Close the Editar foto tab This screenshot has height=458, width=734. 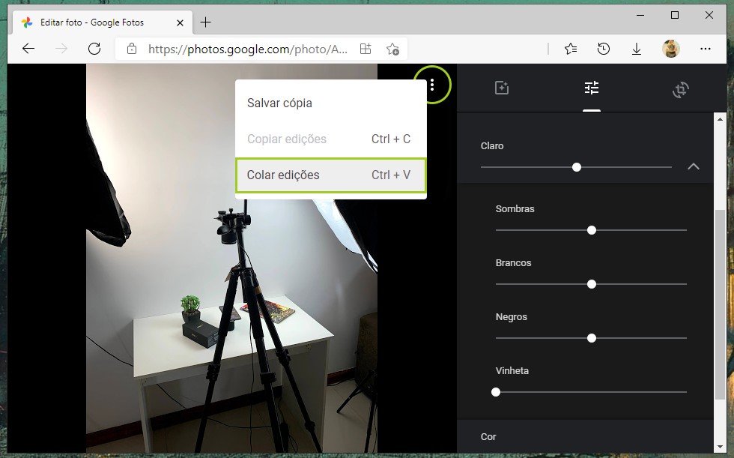tap(180, 22)
